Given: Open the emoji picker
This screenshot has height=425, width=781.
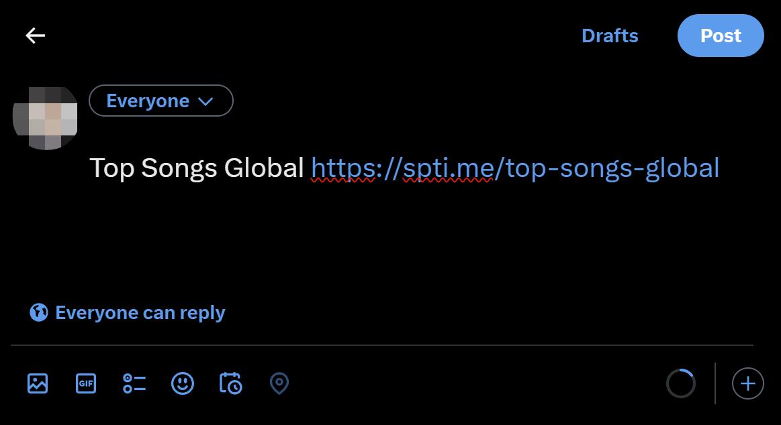Looking at the screenshot, I should click(x=183, y=383).
